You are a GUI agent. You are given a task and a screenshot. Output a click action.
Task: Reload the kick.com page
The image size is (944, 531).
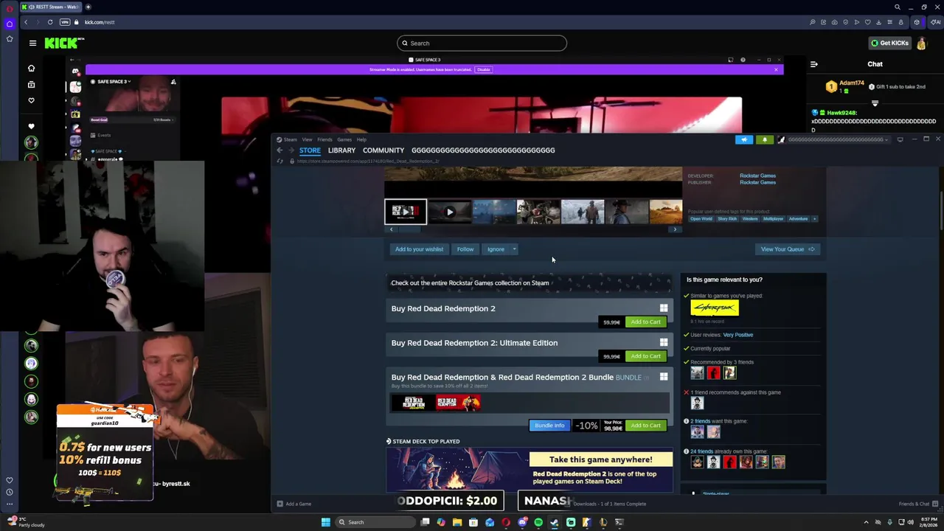50,22
